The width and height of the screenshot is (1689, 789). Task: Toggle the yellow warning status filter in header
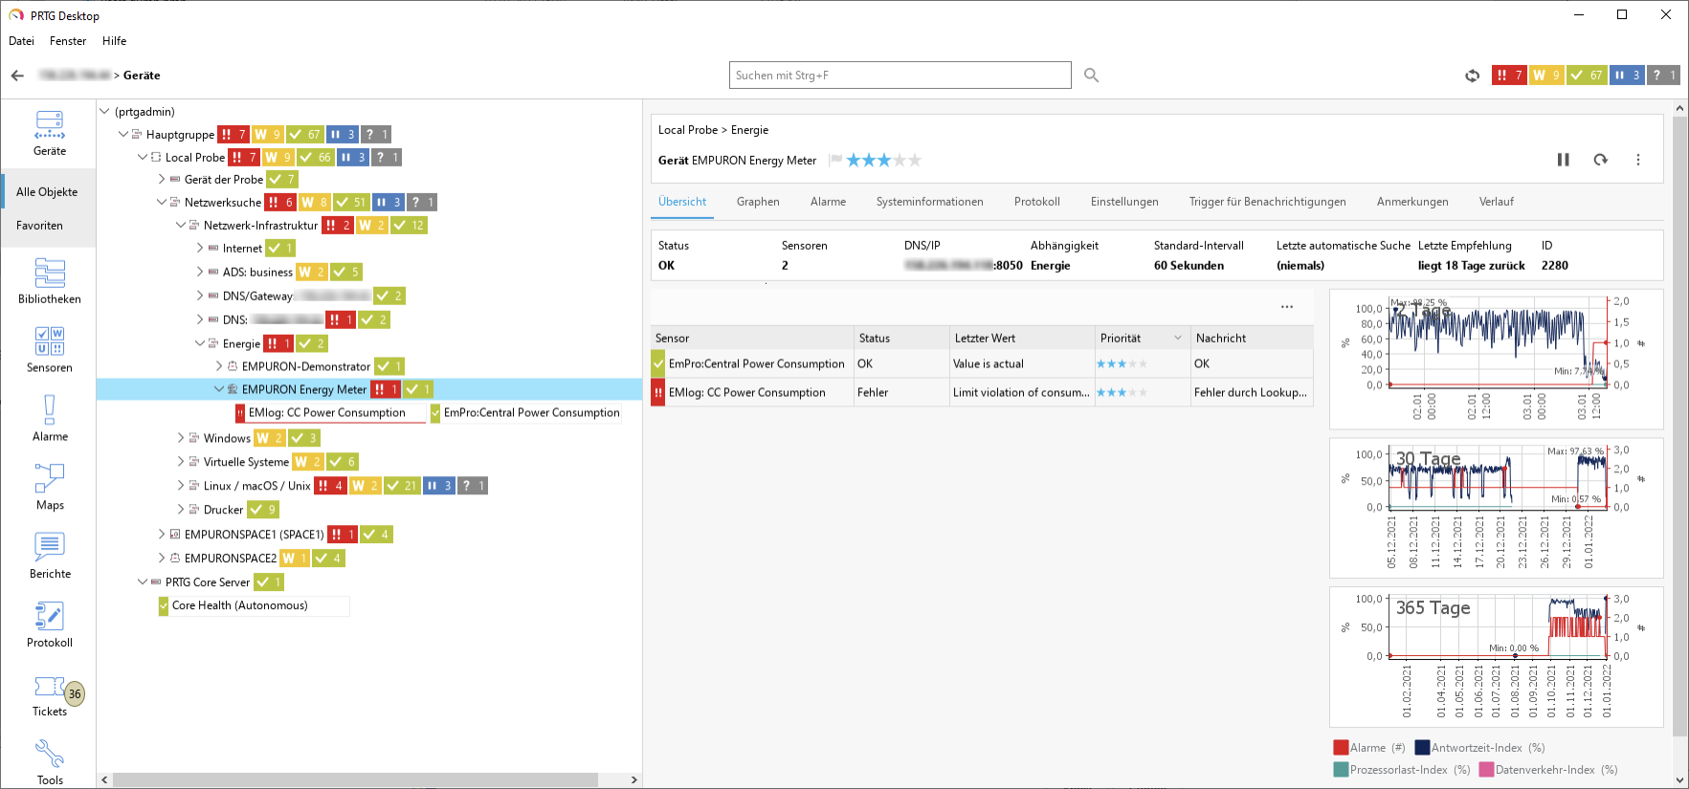tap(1545, 76)
